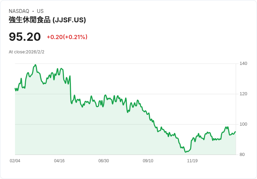Click the 100 y-axis label

(243, 124)
